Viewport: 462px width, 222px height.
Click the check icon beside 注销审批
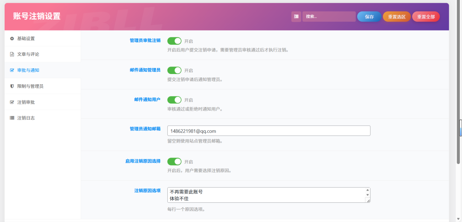point(12,102)
